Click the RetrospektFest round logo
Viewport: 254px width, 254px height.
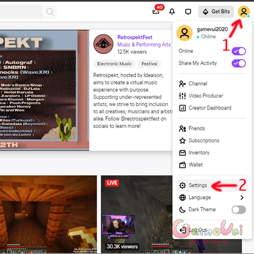coord(103,44)
